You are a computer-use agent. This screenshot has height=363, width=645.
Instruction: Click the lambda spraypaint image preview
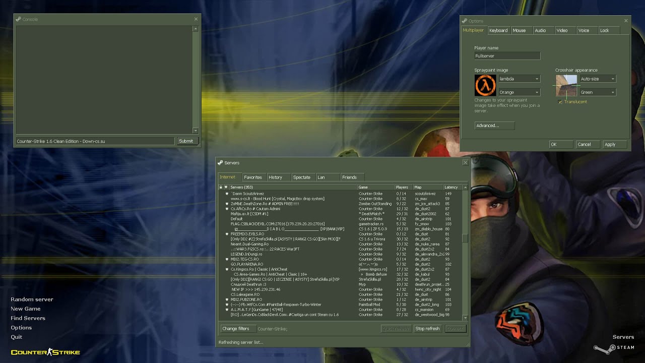[x=485, y=85]
